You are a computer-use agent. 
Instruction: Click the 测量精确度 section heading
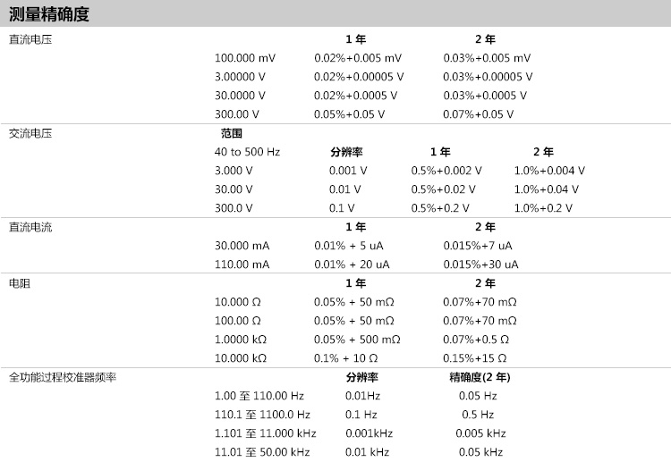tap(49, 15)
